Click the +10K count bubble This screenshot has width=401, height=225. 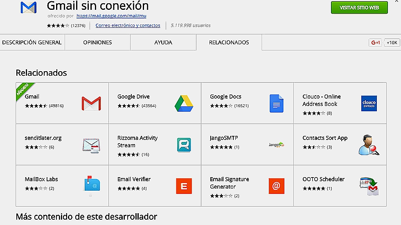tap(392, 43)
